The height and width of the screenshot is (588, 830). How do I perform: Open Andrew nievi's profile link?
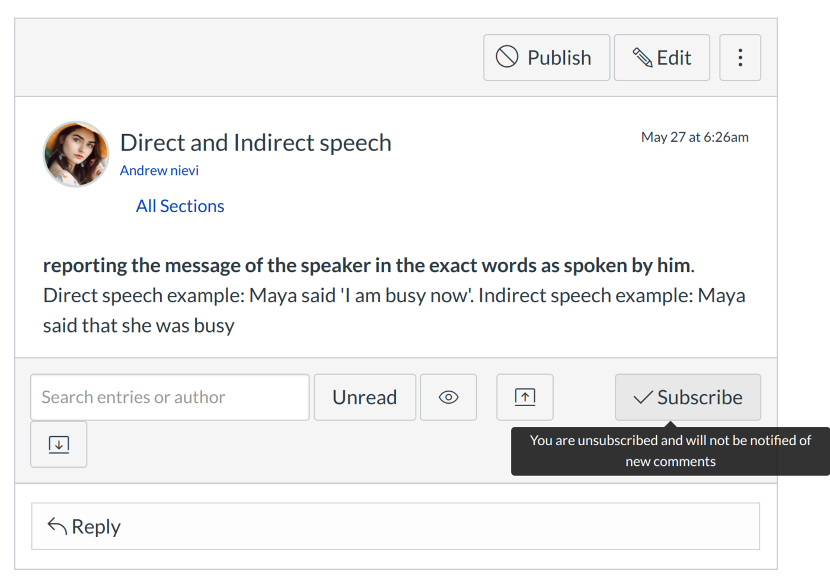click(x=159, y=171)
